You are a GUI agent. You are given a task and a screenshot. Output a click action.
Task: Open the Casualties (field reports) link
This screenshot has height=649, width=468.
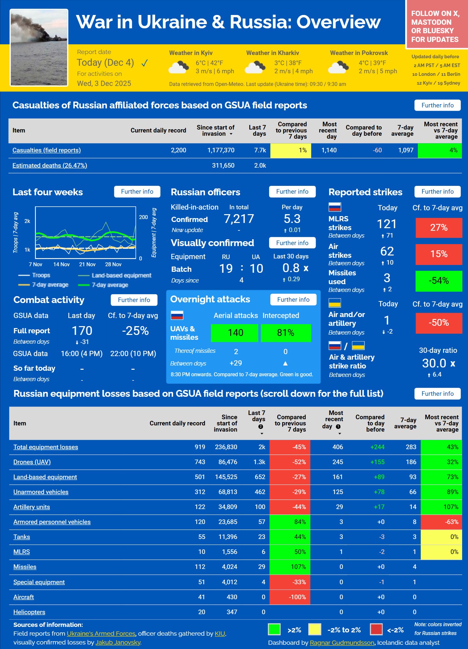(x=47, y=150)
